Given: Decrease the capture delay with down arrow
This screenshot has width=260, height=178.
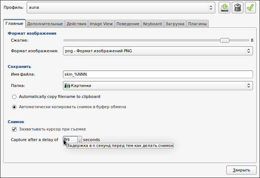Looking at the screenshot, I should (79, 141).
